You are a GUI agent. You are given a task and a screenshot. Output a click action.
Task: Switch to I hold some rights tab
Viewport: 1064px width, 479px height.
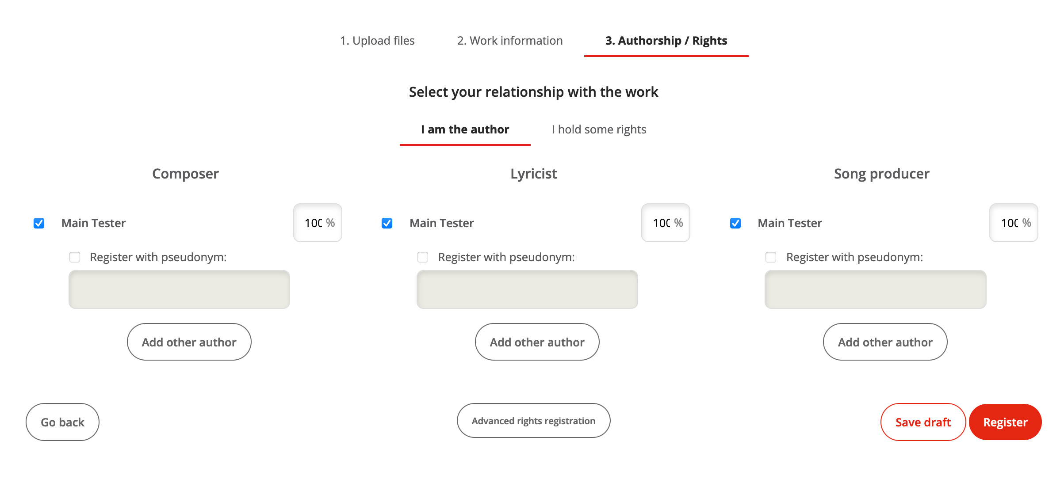599,129
